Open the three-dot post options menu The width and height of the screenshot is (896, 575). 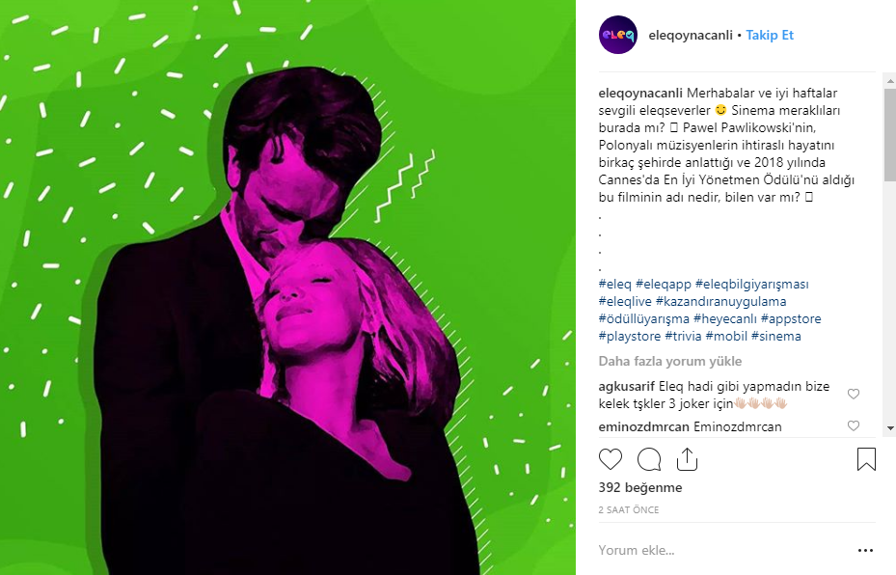coord(866,548)
